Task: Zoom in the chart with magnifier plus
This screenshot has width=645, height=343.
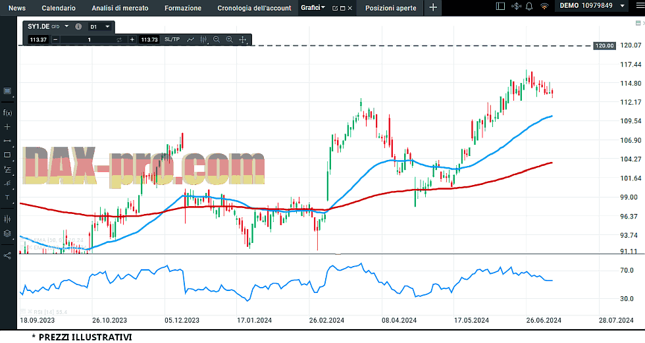Action: 230,40
